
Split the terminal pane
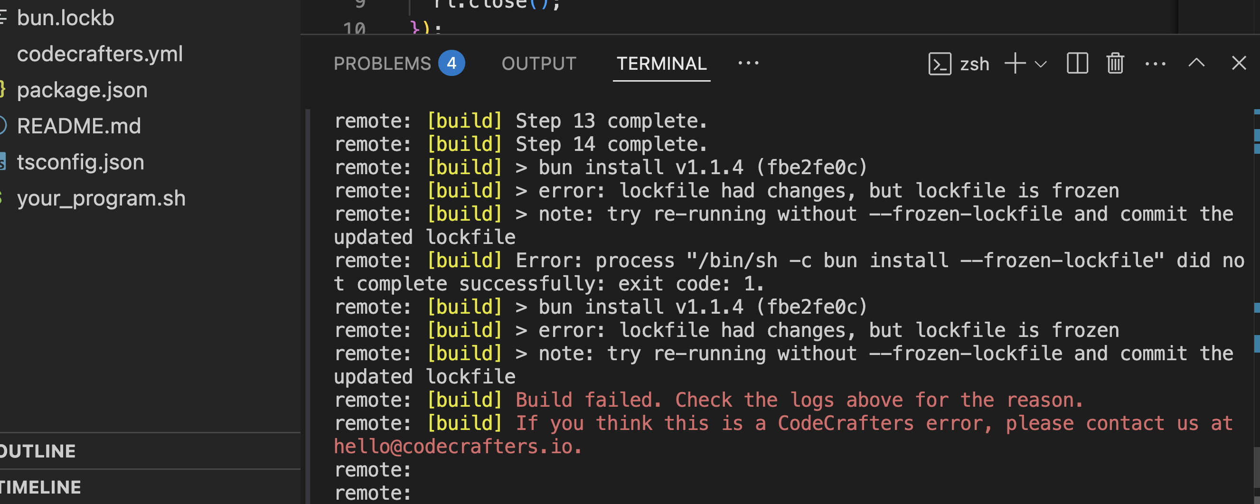(x=1077, y=64)
